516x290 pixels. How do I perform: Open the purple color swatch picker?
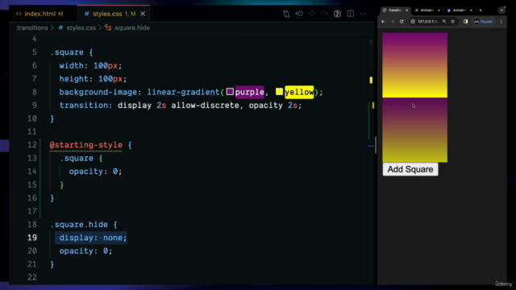point(230,91)
